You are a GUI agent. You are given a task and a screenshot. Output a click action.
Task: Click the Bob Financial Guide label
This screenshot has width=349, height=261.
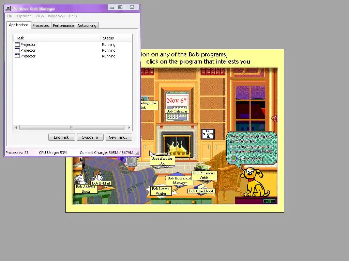point(204,175)
